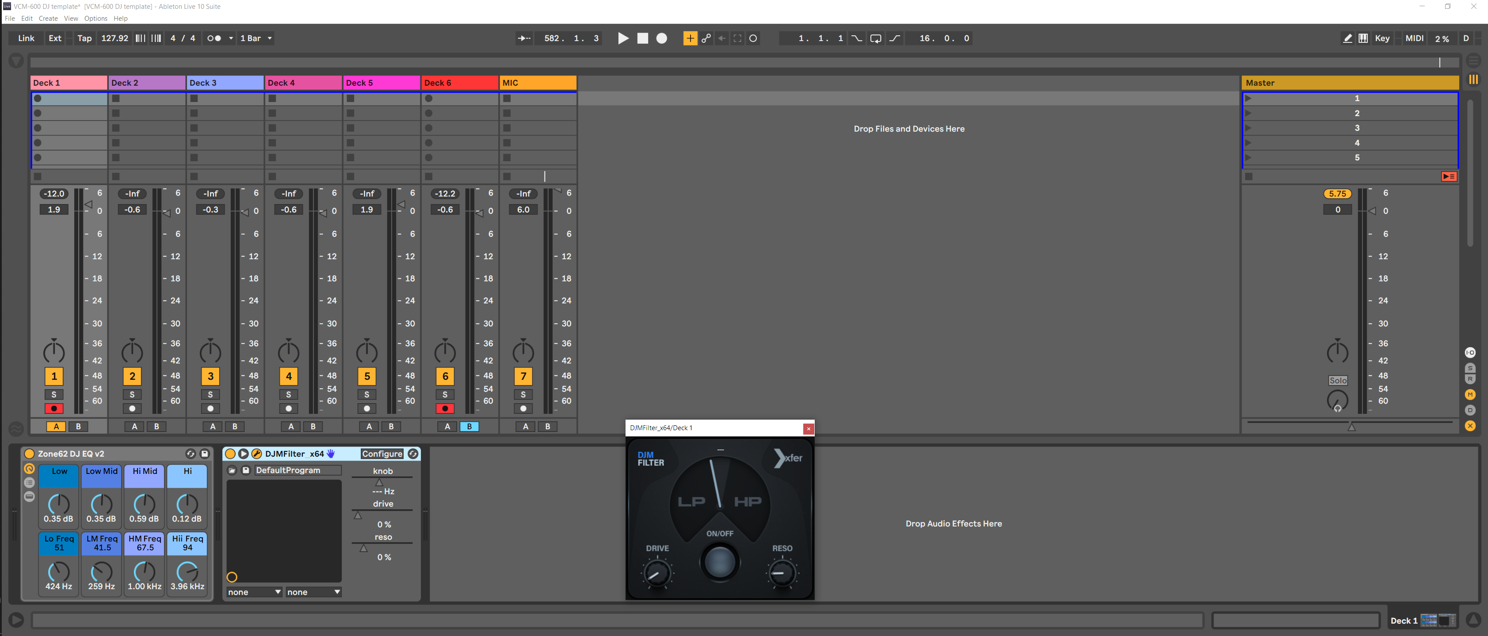Hot-swap Zone62 DJ EQ v2 preset
The width and height of the screenshot is (1488, 636).
(x=190, y=454)
